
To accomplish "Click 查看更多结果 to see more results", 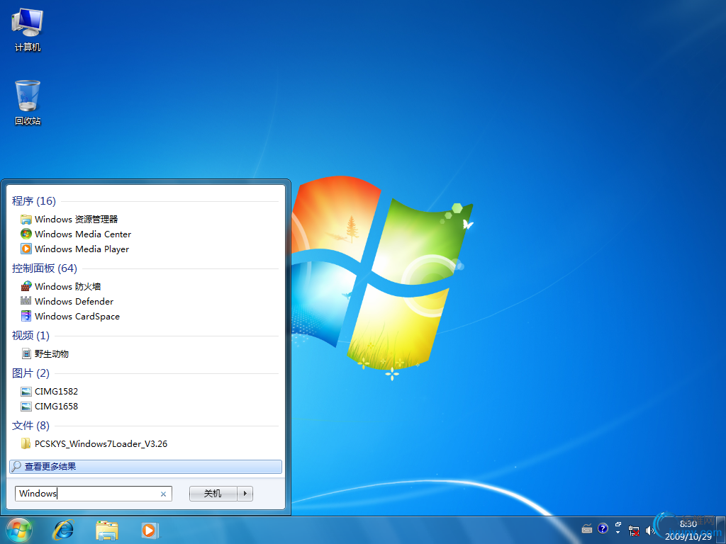I will coord(145,467).
